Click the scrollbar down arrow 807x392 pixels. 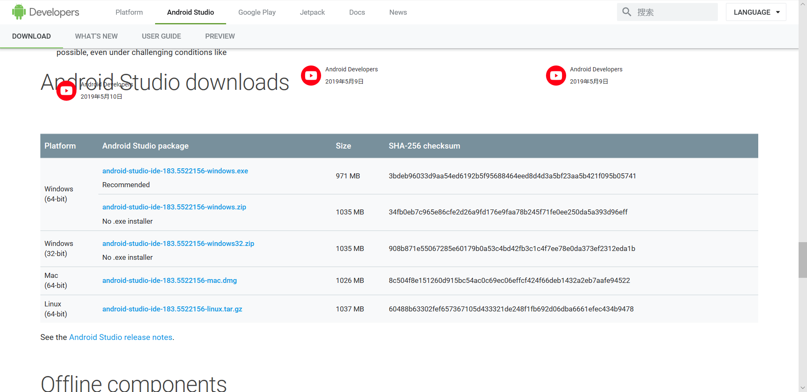pos(803,388)
